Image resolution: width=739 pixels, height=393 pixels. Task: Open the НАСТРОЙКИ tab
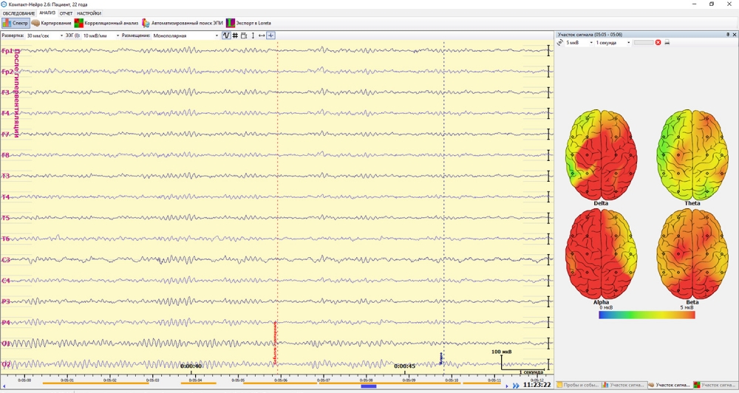coord(89,13)
